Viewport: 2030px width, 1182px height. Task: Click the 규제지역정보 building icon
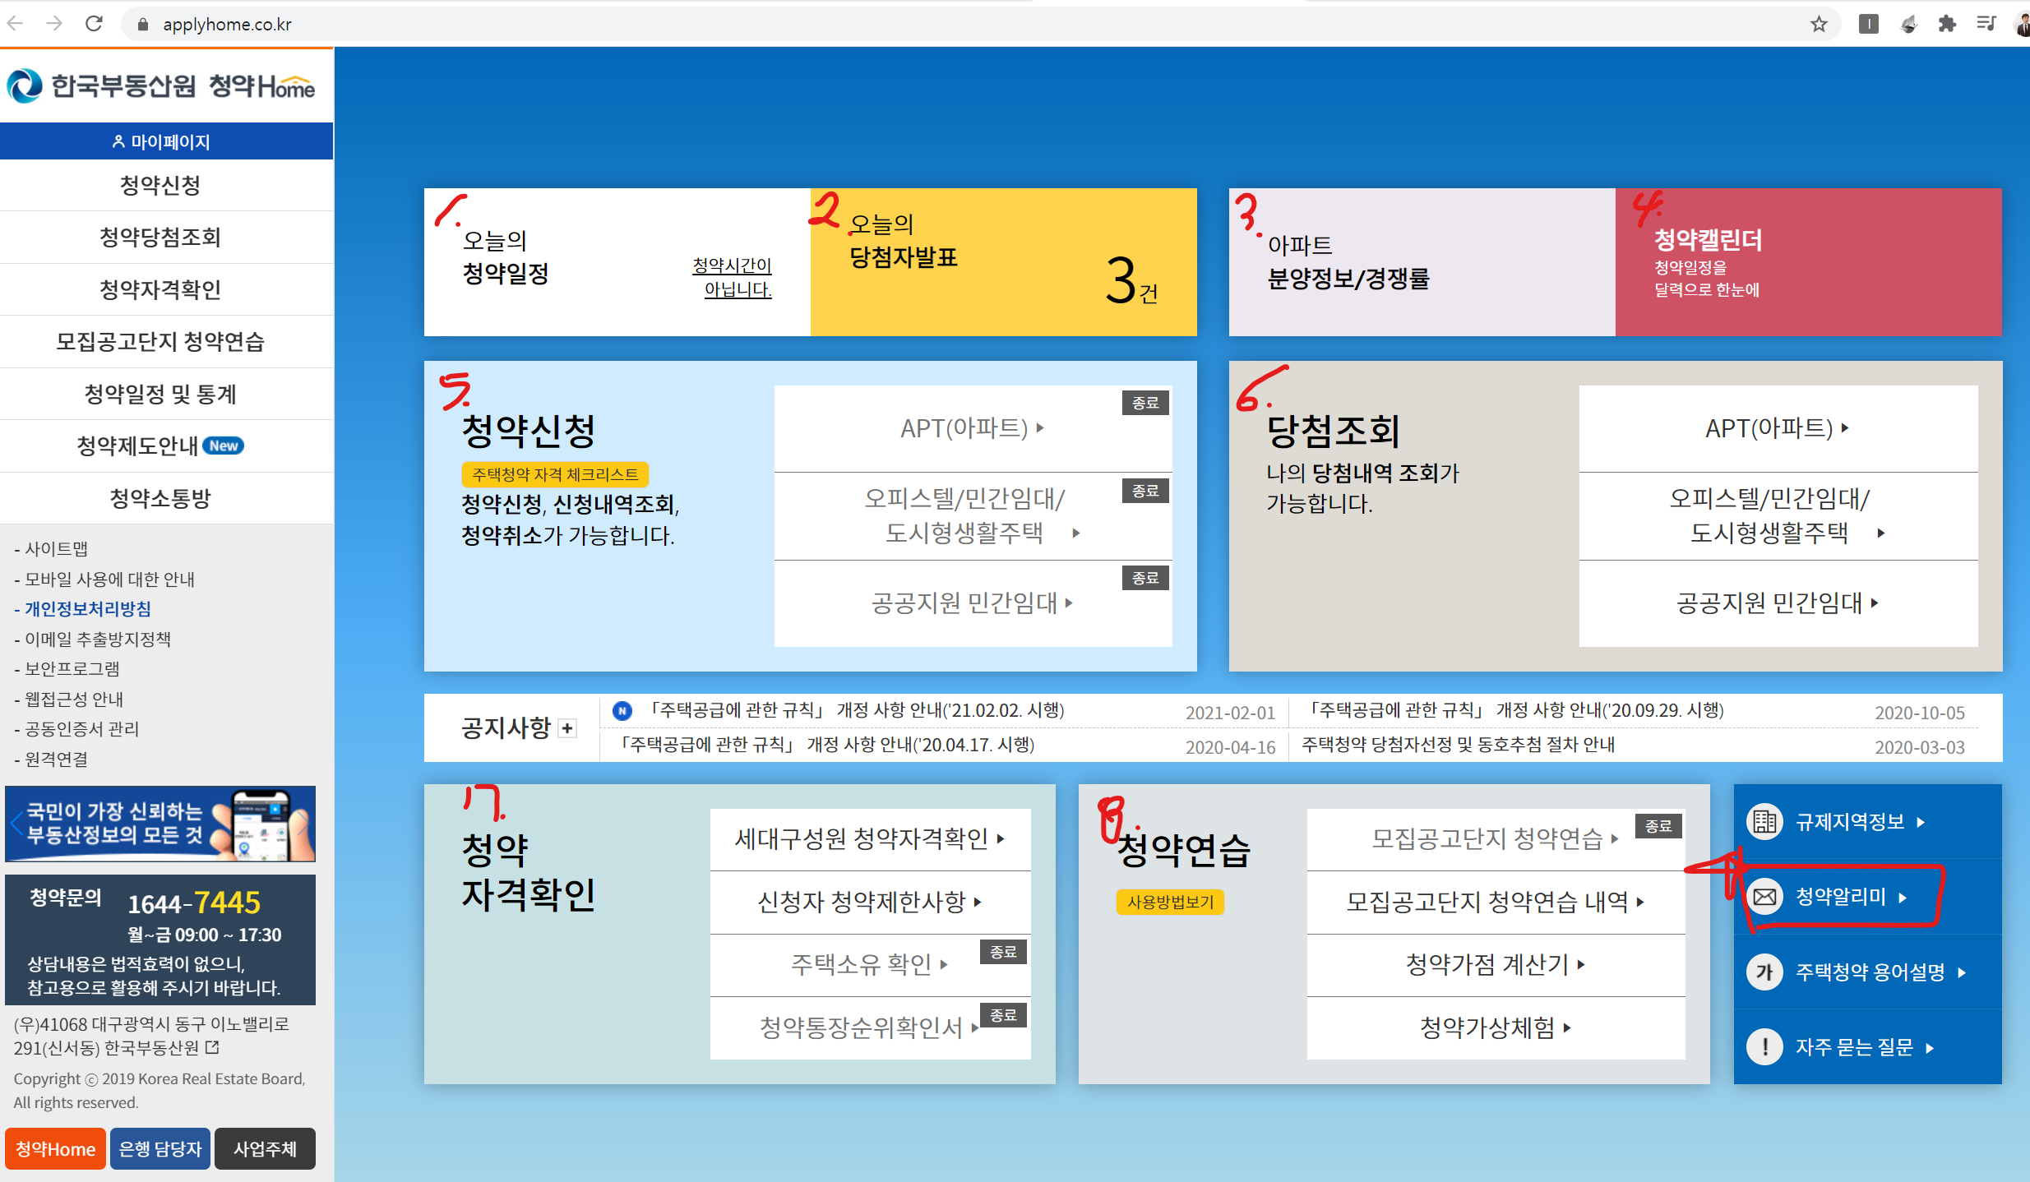[x=1764, y=821]
